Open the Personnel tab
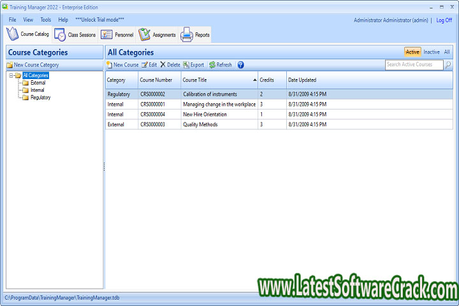Viewport: 459px width, 306px height. click(117, 35)
